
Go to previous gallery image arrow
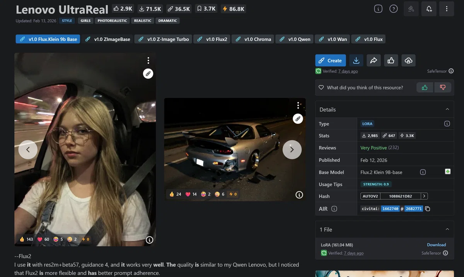click(28, 149)
